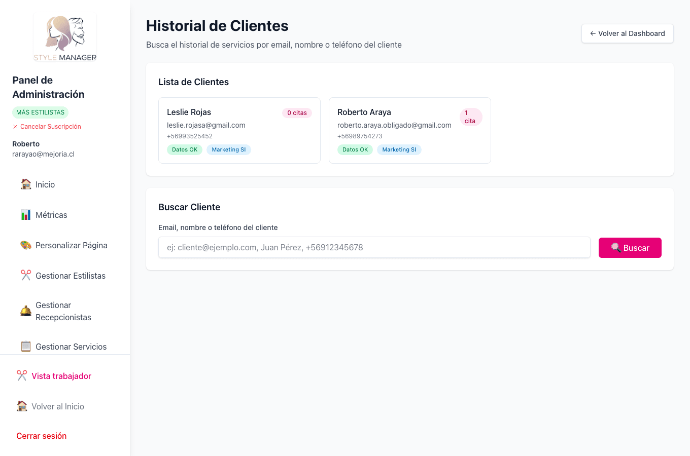The height and width of the screenshot is (456, 690).
Task: Select the Inicio house icon
Action: 25,184
